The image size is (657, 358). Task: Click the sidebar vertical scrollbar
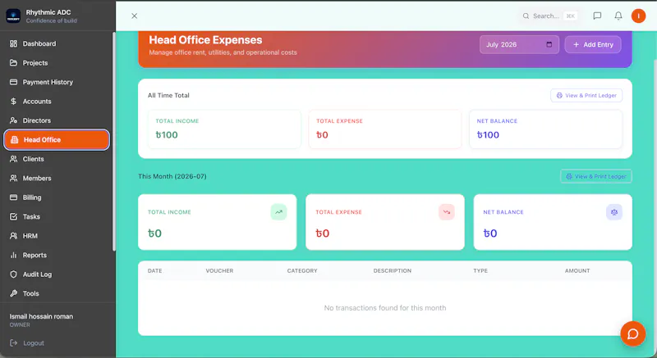point(113,142)
